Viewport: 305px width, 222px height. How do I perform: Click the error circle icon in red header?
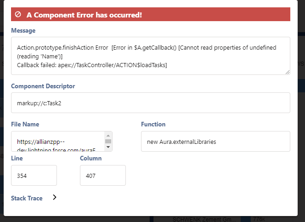[x=18, y=15]
